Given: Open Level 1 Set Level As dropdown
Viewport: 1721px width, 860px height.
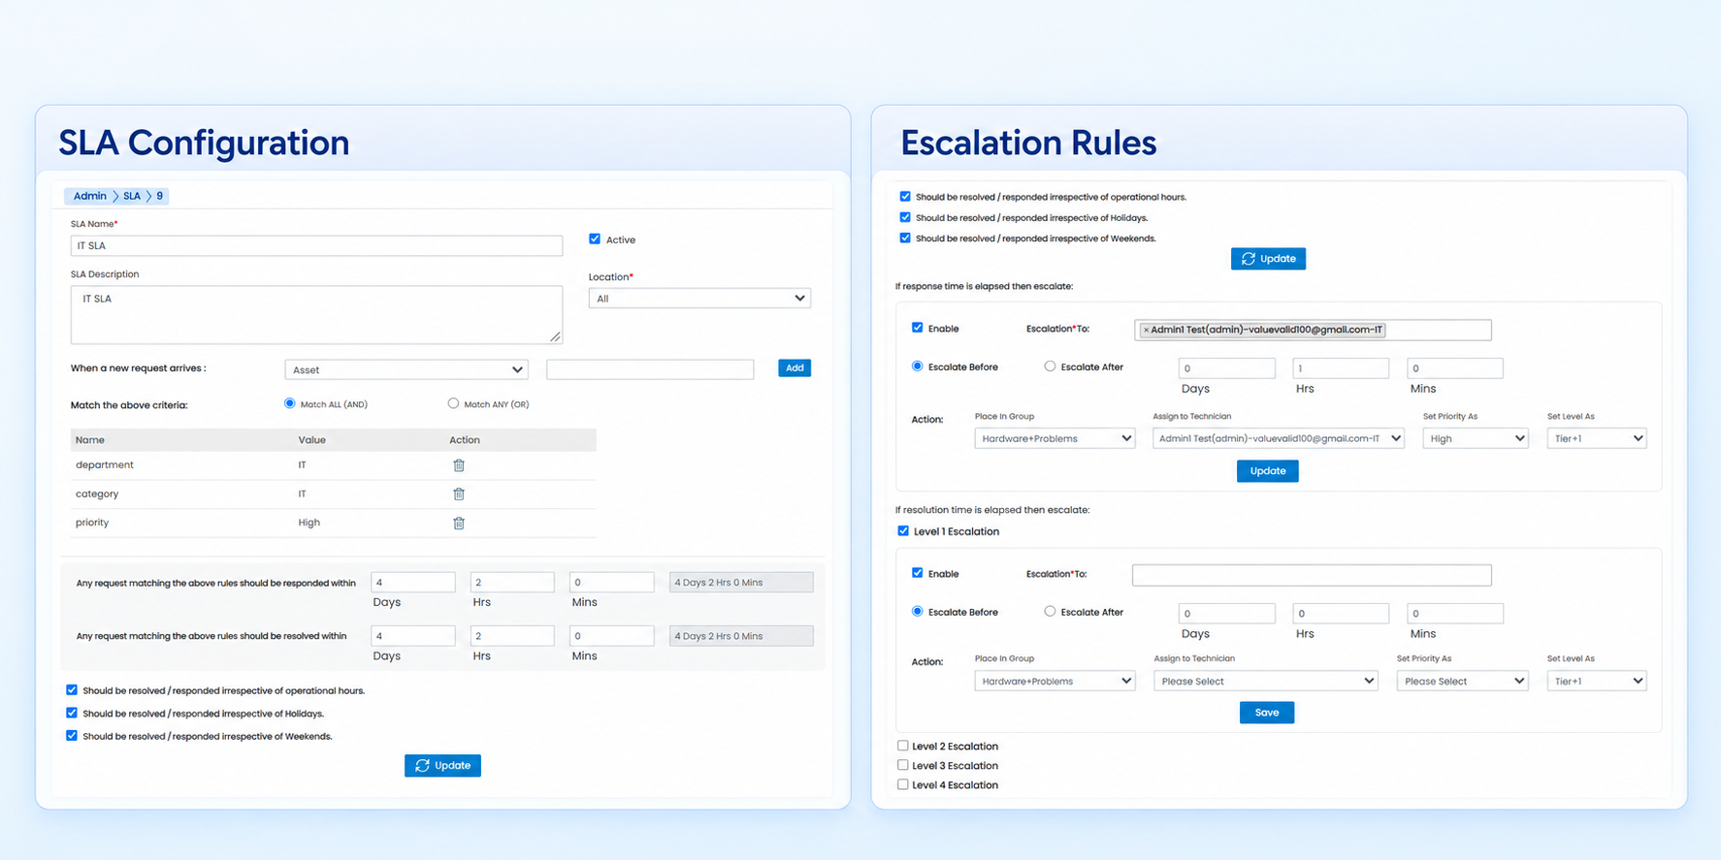Looking at the screenshot, I should click(1597, 681).
